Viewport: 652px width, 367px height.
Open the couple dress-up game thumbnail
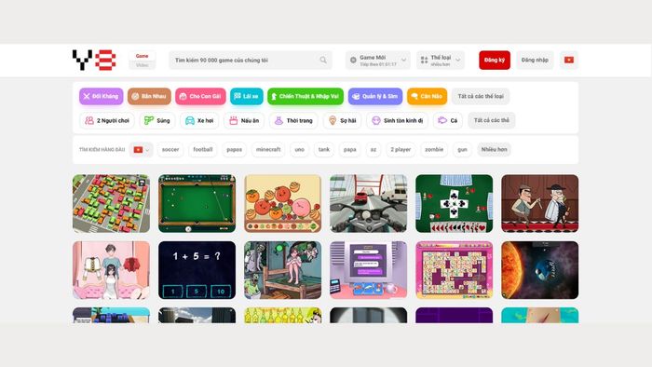click(111, 270)
